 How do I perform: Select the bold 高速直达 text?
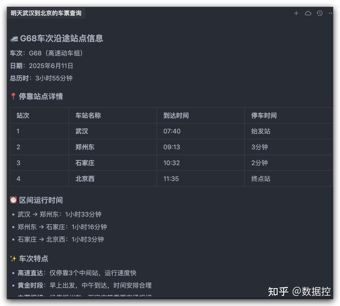[x=31, y=273]
